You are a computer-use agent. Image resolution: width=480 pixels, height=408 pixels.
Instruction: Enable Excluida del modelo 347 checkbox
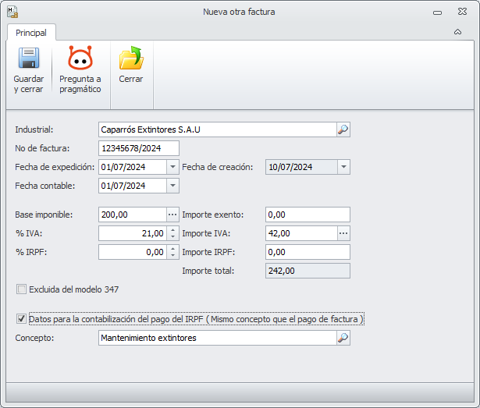click(21, 289)
